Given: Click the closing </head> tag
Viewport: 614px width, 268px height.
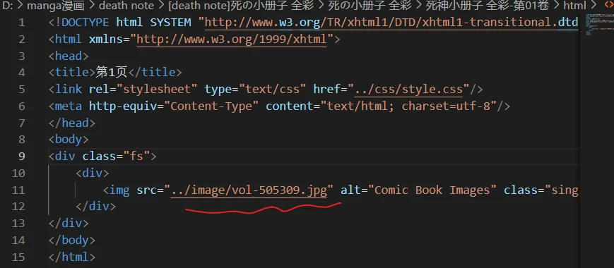Looking at the screenshot, I should pyautogui.click(x=72, y=123).
